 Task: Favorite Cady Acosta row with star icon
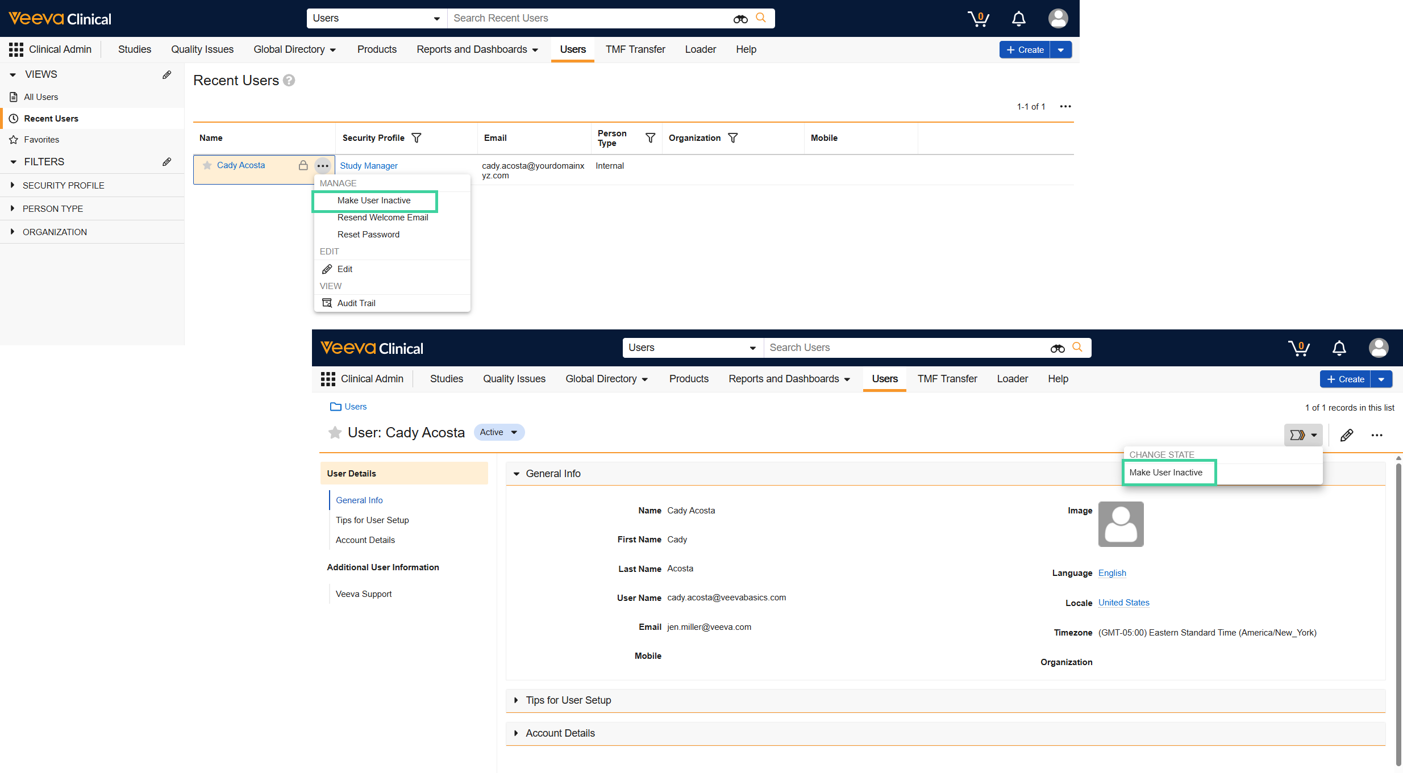[x=207, y=165]
